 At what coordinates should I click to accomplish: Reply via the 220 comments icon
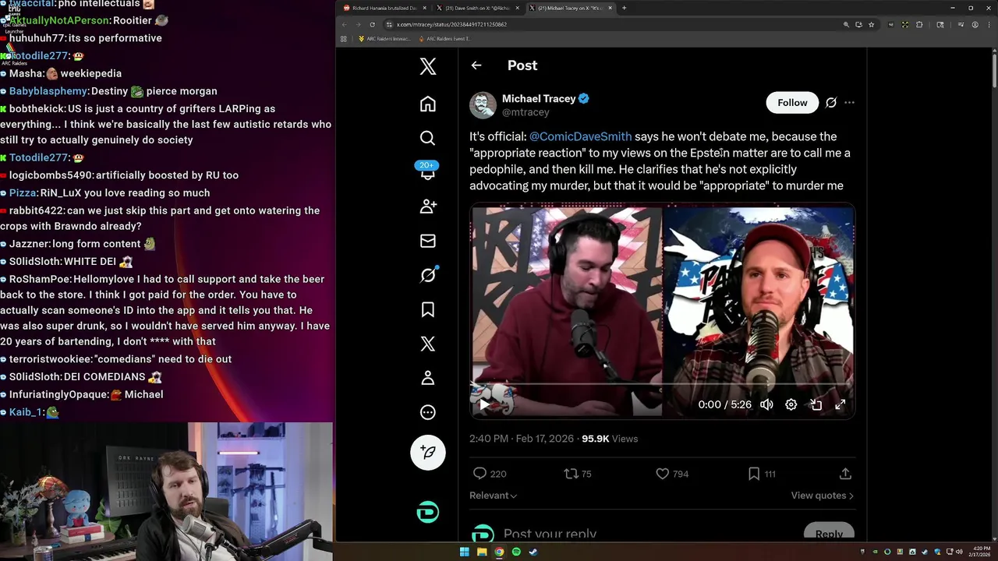click(490, 474)
